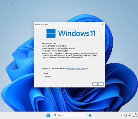This screenshot has width=138, height=119.
Task: Click the magnifier icon in Search box
Action: [x=55, y=115]
